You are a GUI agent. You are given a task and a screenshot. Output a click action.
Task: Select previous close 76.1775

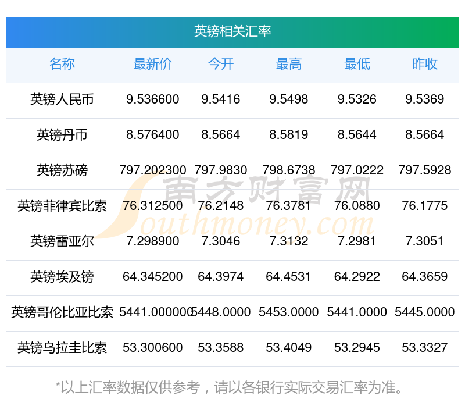tap(425, 206)
